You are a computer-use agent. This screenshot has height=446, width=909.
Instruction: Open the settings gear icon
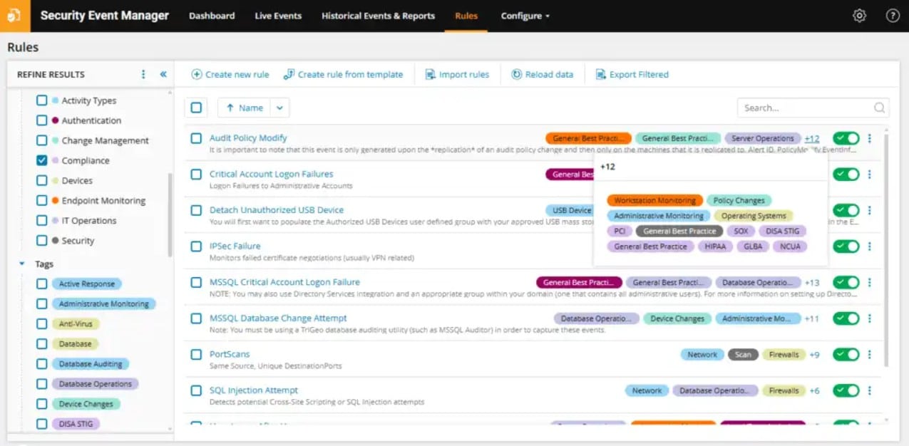coord(860,16)
